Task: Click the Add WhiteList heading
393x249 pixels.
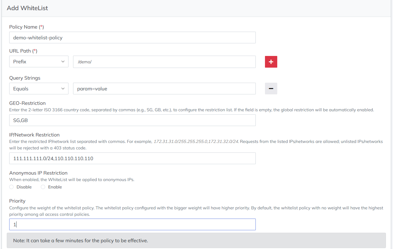Action: (x=27, y=8)
